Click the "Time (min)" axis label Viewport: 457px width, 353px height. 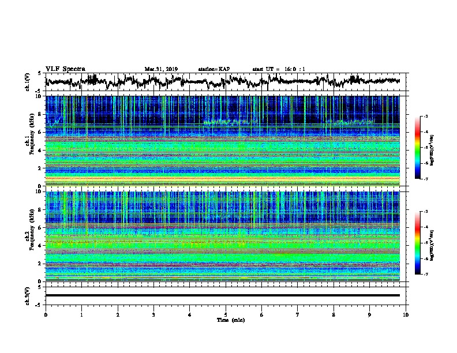click(x=231, y=320)
